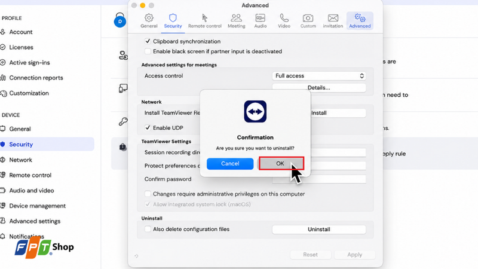Open Advanced settings in sidebar

click(x=35, y=221)
